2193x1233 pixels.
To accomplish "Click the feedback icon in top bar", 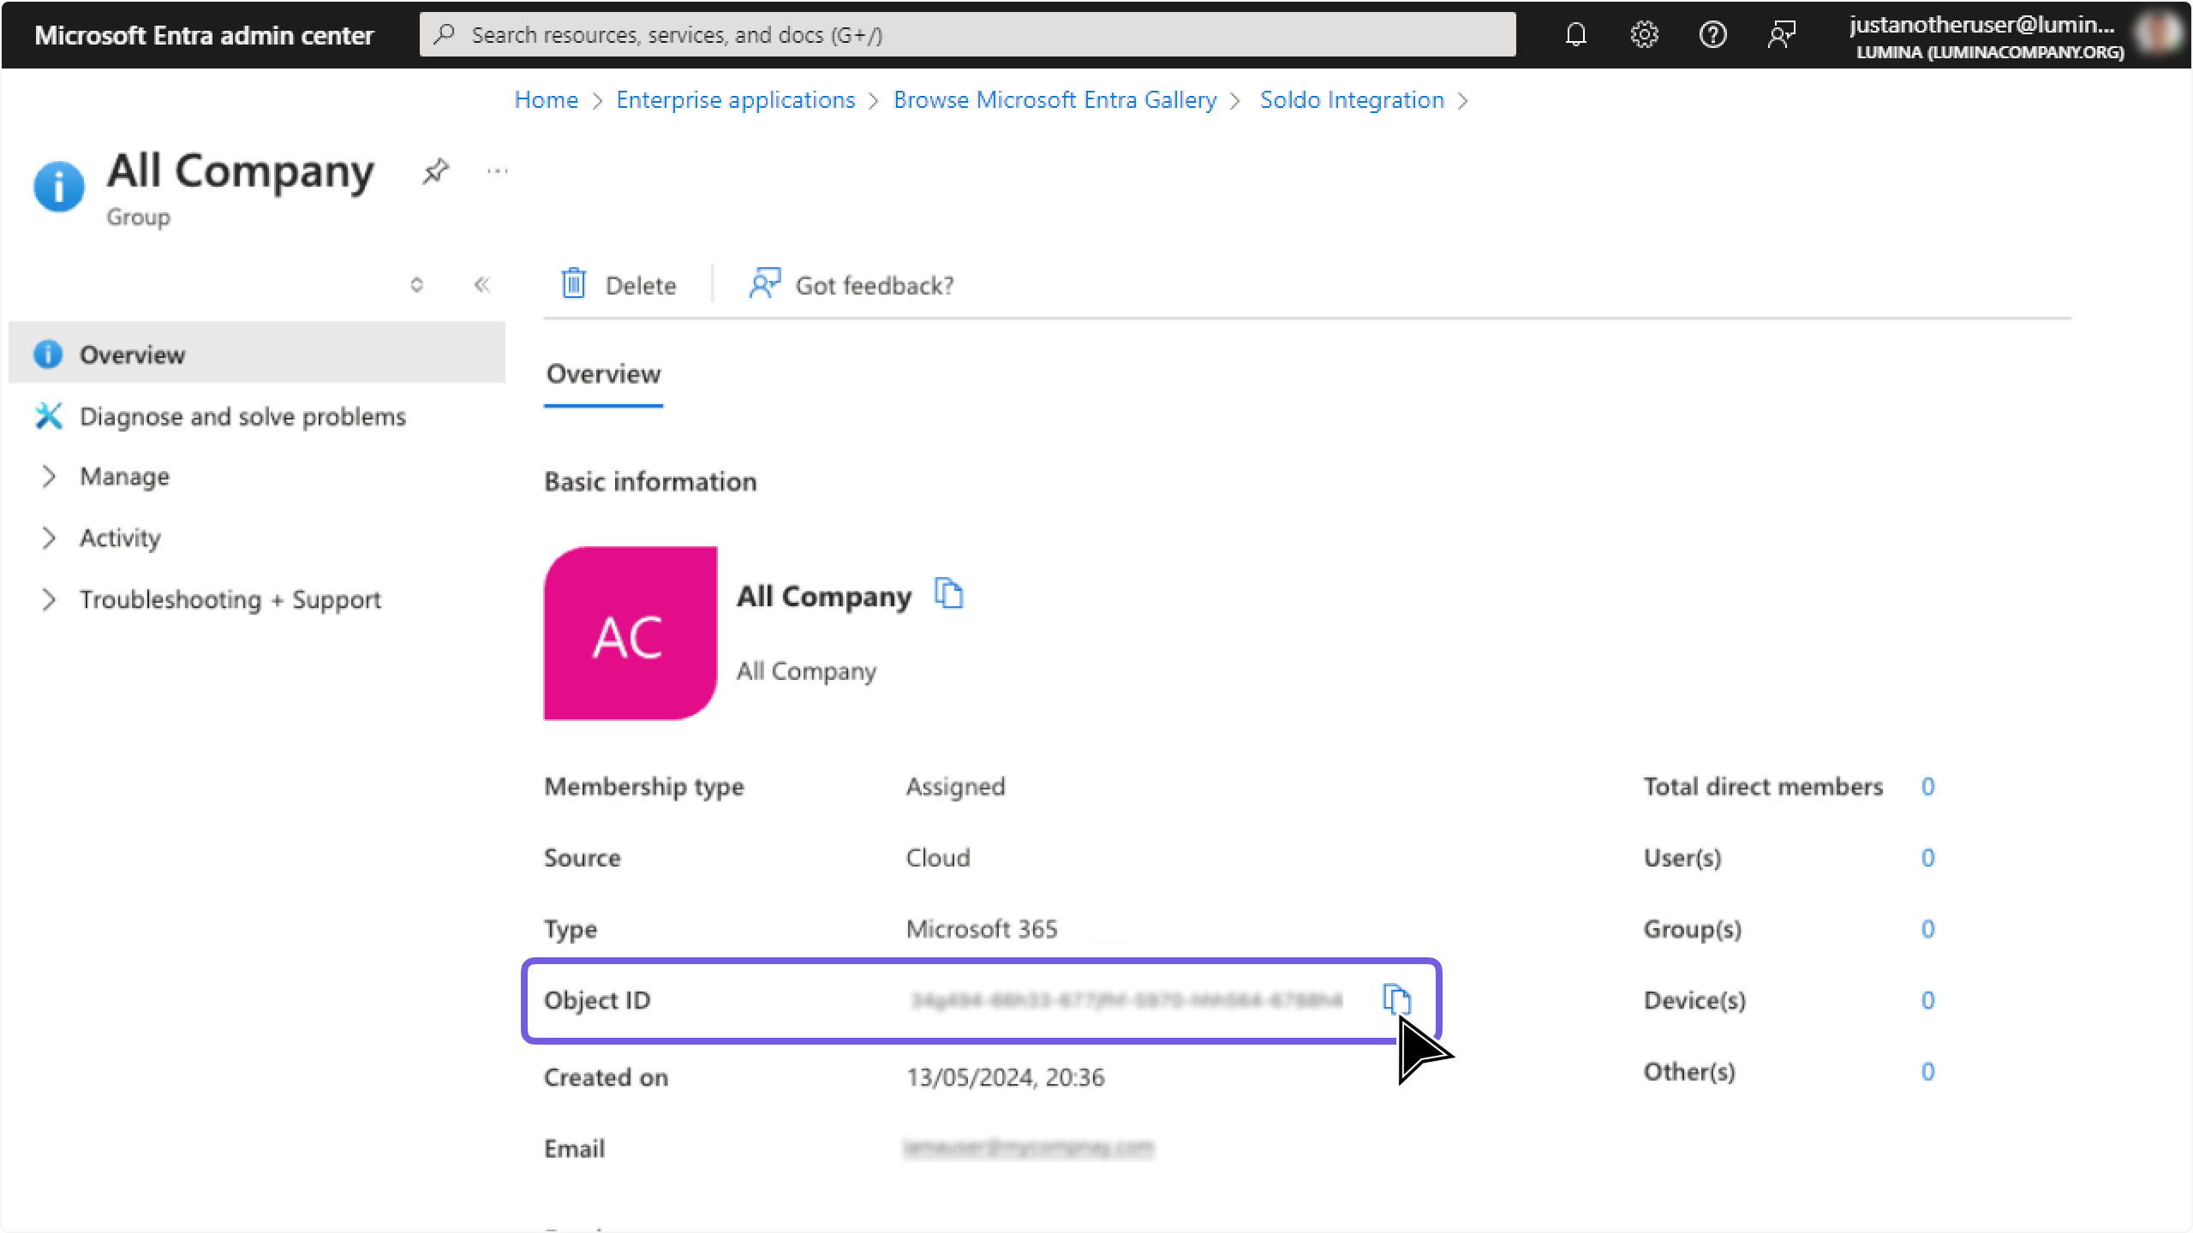I will pos(1781,34).
